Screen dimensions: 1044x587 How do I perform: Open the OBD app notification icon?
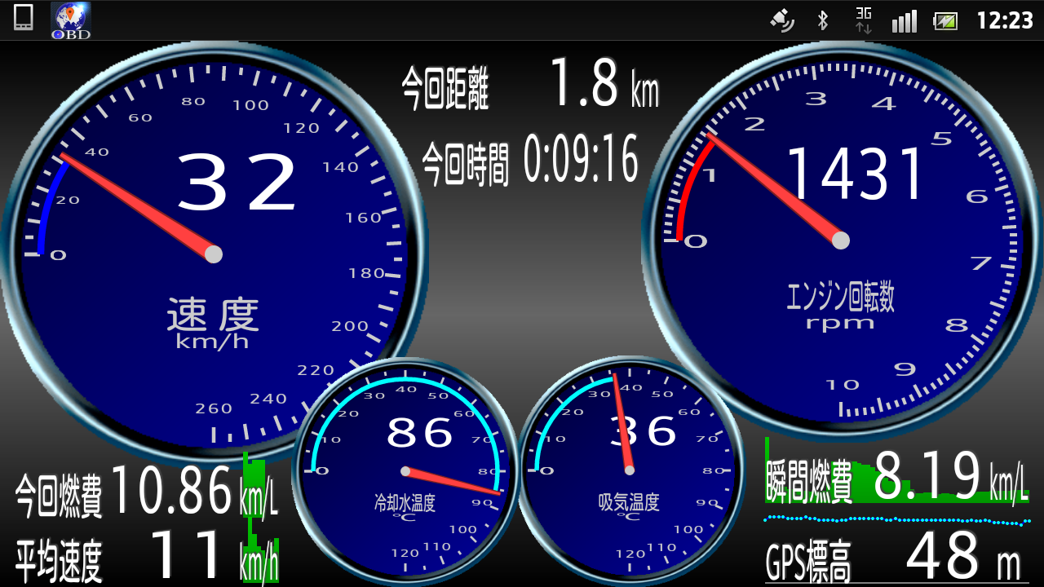pos(71,20)
